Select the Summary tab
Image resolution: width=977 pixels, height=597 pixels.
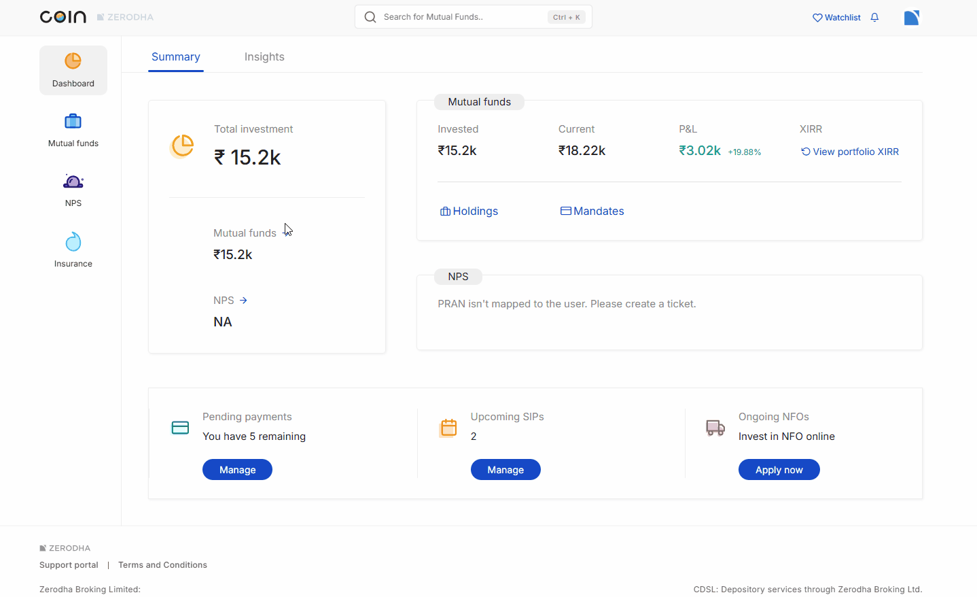175,57
